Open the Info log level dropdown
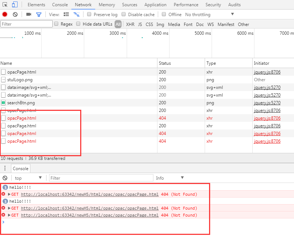The width and height of the screenshot is (294, 240). (170, 178)
